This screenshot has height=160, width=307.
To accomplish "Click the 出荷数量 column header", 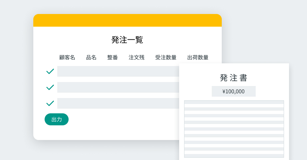I will pos(198,57).
